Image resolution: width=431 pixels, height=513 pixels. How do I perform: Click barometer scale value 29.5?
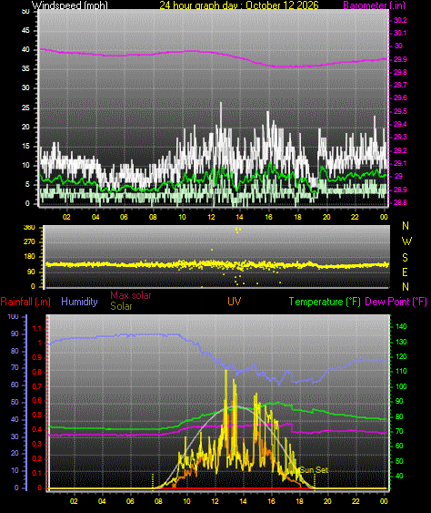[400, 111]
